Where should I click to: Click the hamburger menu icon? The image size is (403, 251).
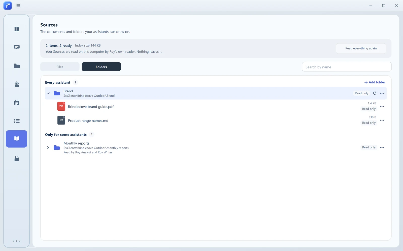(x=18, y=6)
